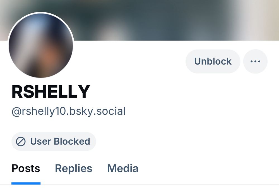Tap the "Unblock" label text

[x=213, y=61]
